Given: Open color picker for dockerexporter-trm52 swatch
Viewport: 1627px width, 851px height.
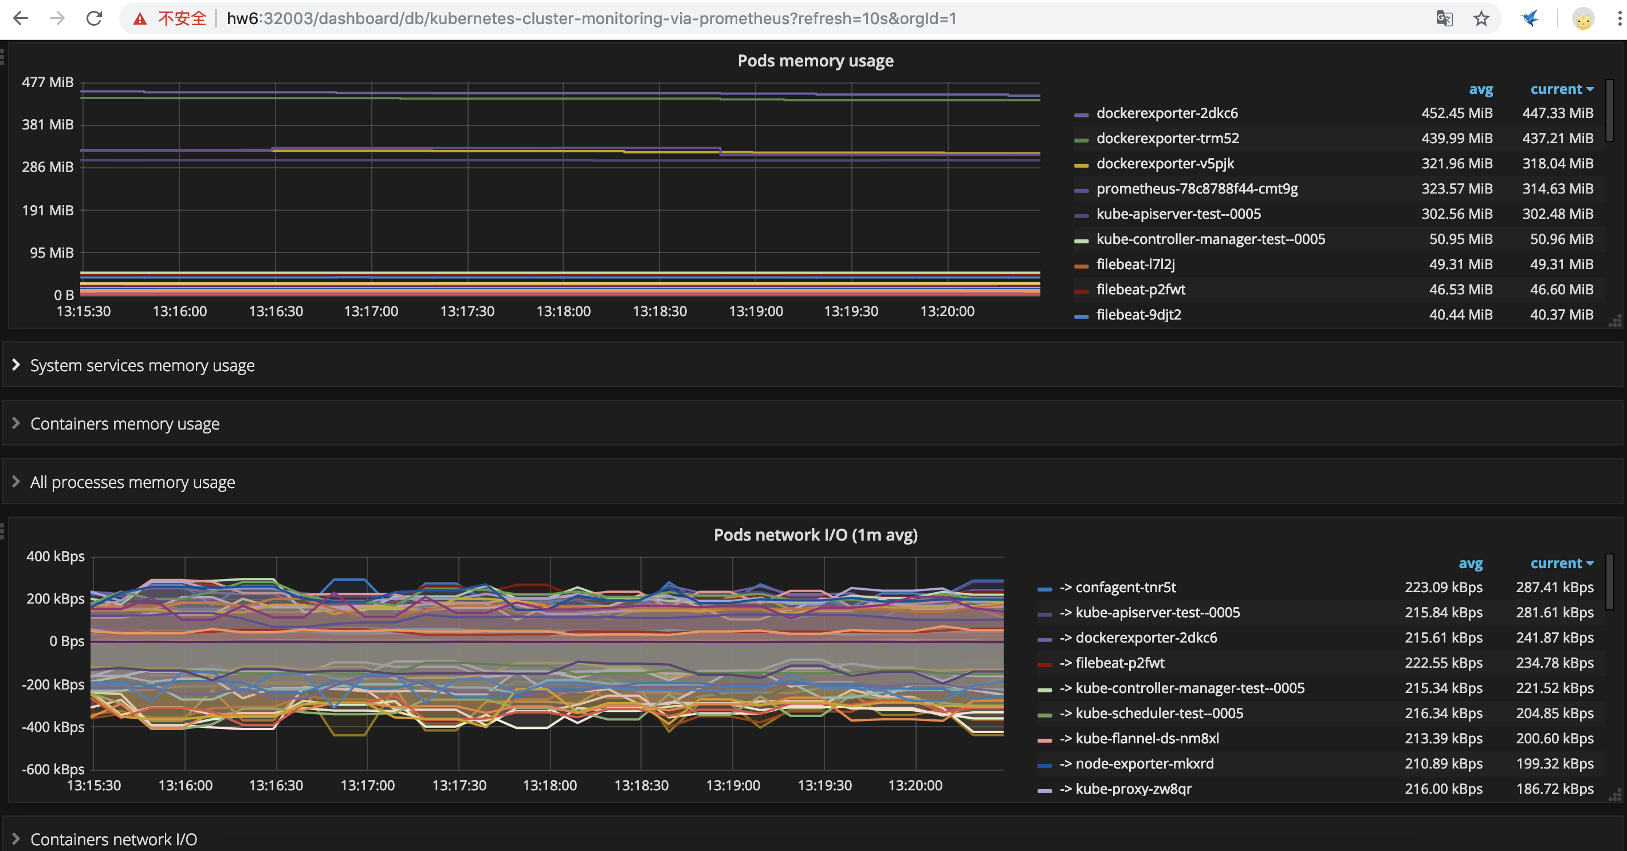Looking at the screenshot, I should (1081, 140).
